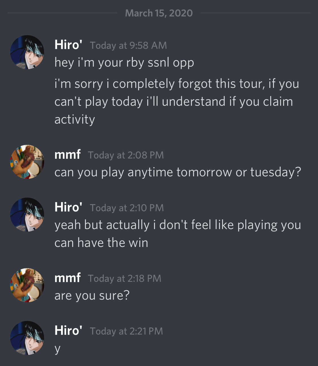Open Hiro' avatar on 9:58 AM message

click(x=27, y=52)
